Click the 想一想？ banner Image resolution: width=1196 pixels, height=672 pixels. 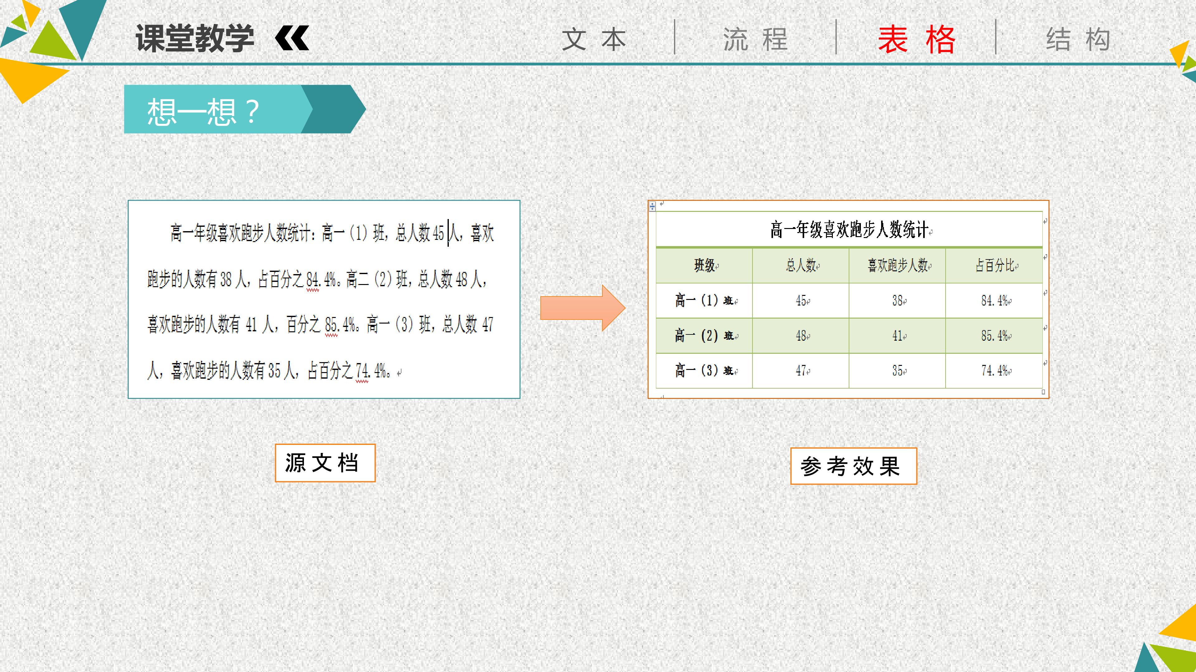(245, 109)
